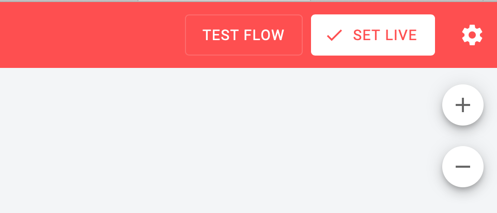Click the gear icon beside SET LIVE
This screenshot has width=497, height=213.
[472, 35]
